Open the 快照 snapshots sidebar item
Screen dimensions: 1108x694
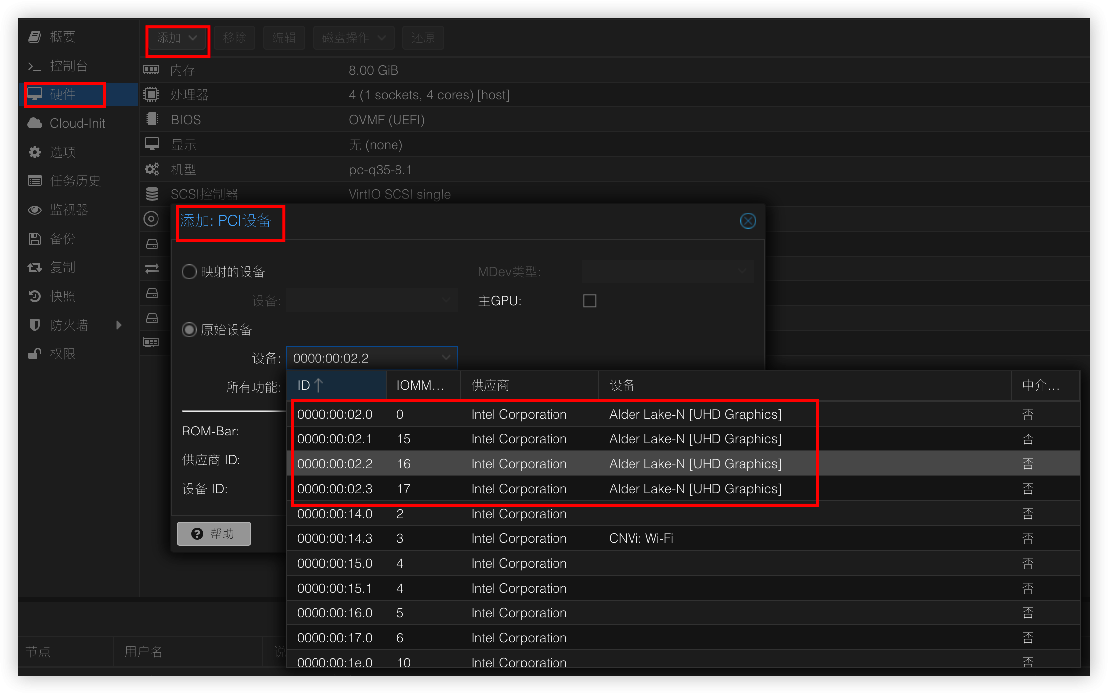(62, 296)
